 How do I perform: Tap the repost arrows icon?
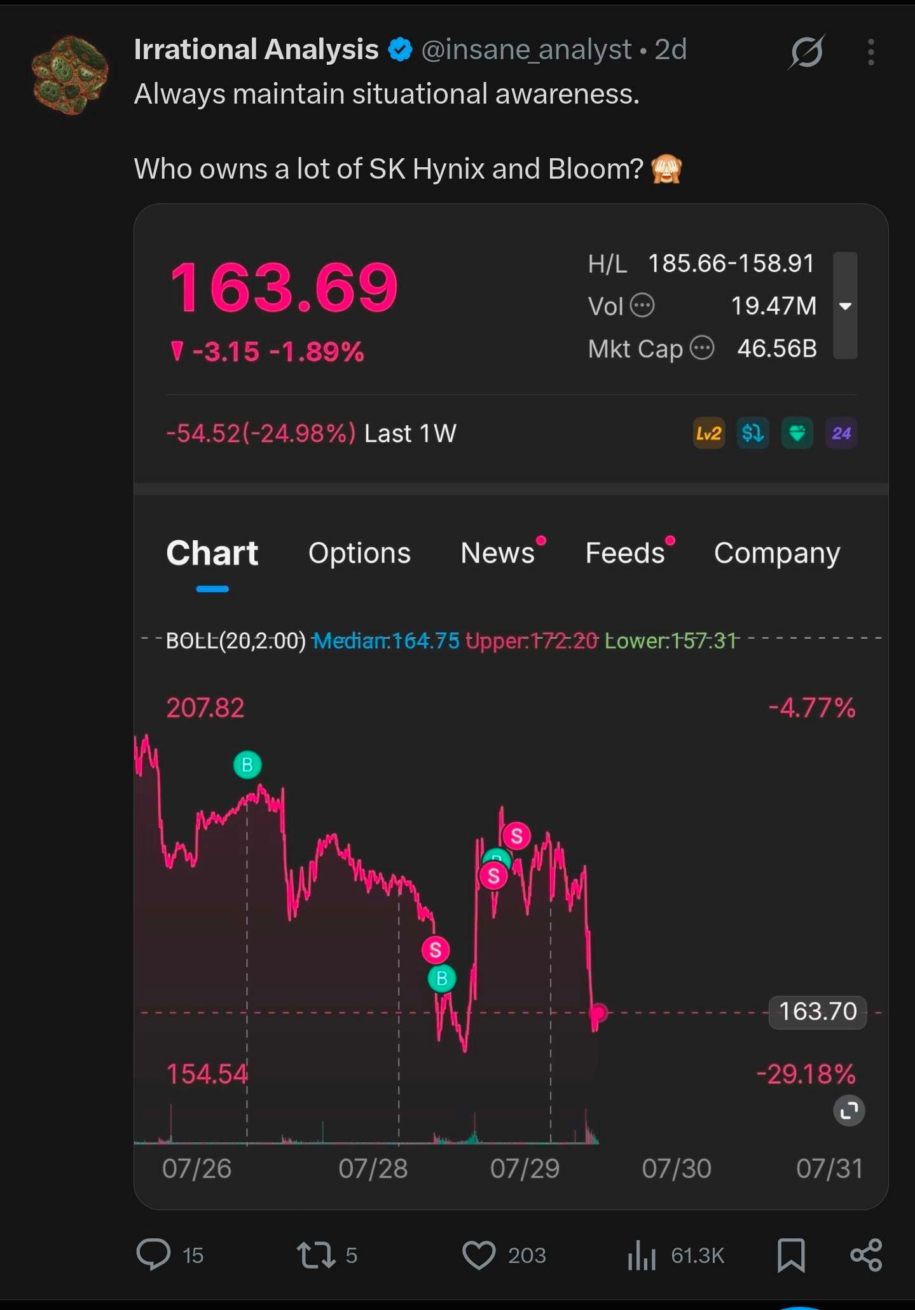coord(316,1255)
